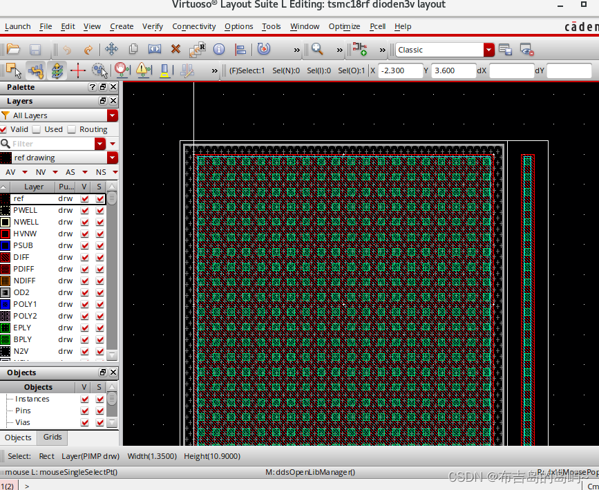Enable the Used layers checkbox
This screenshot has height=490, width=599.
coord(37,129)
